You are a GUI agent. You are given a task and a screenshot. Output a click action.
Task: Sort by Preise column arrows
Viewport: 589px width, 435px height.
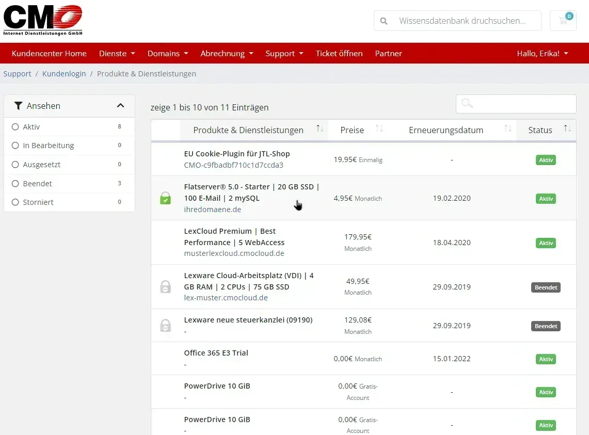[379, 129]
